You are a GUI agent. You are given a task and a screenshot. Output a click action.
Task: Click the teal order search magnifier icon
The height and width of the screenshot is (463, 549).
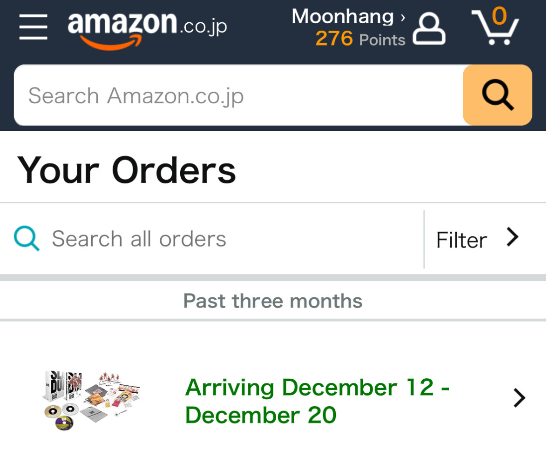pos(27,239)
